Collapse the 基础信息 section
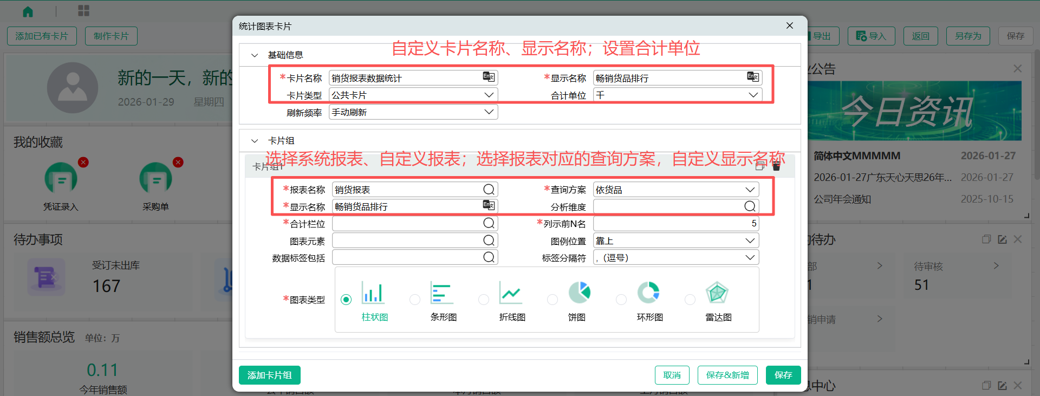Screen dimensions: 1040x396 255,55
